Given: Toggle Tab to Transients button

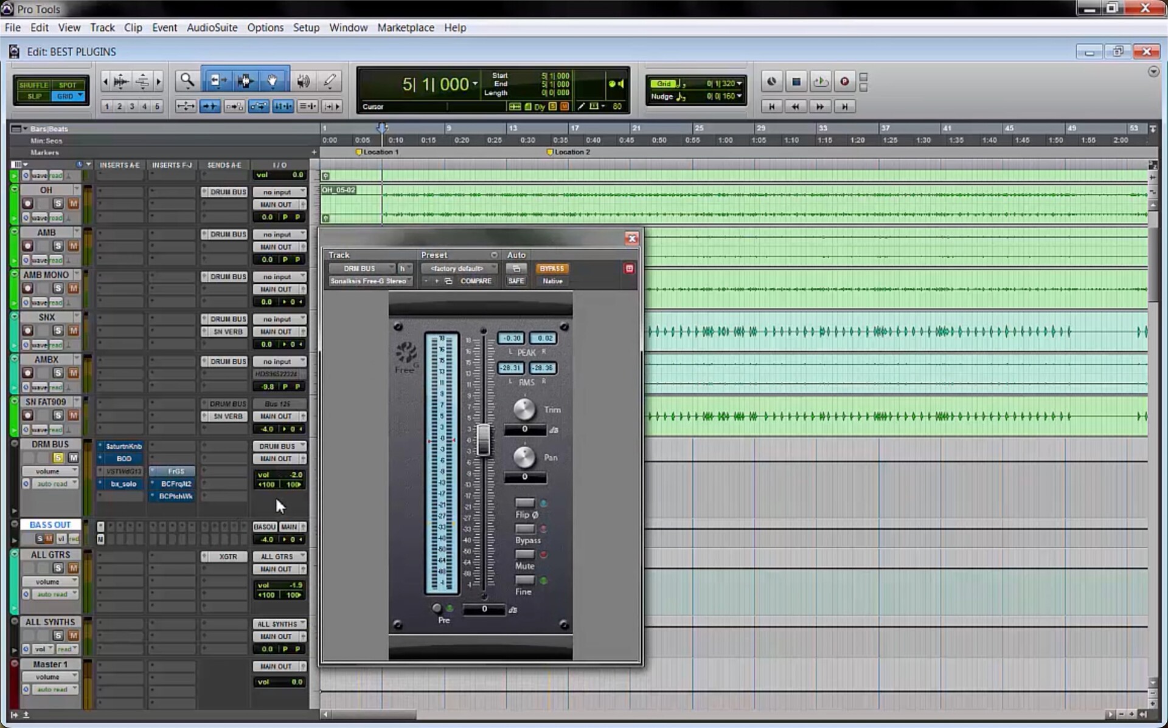Looking at the screenshot, I should (210, 106).
